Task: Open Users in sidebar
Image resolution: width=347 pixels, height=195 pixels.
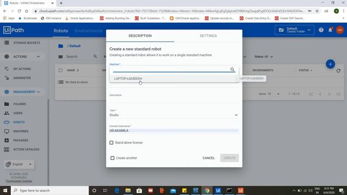Action: (x=18, y=113)
